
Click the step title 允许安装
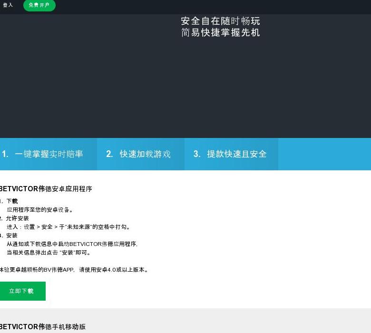(18, 218)
